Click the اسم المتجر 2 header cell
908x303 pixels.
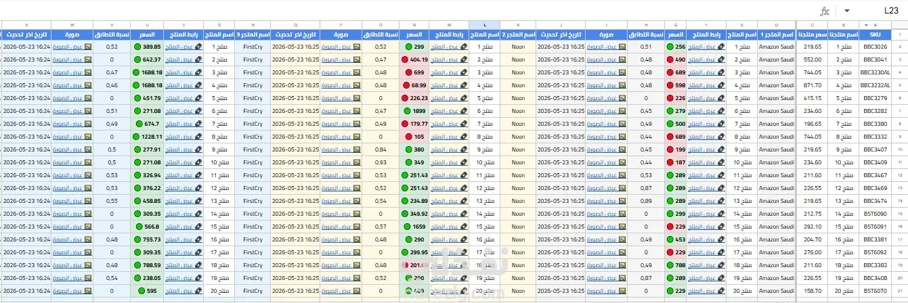pos(518,34)
